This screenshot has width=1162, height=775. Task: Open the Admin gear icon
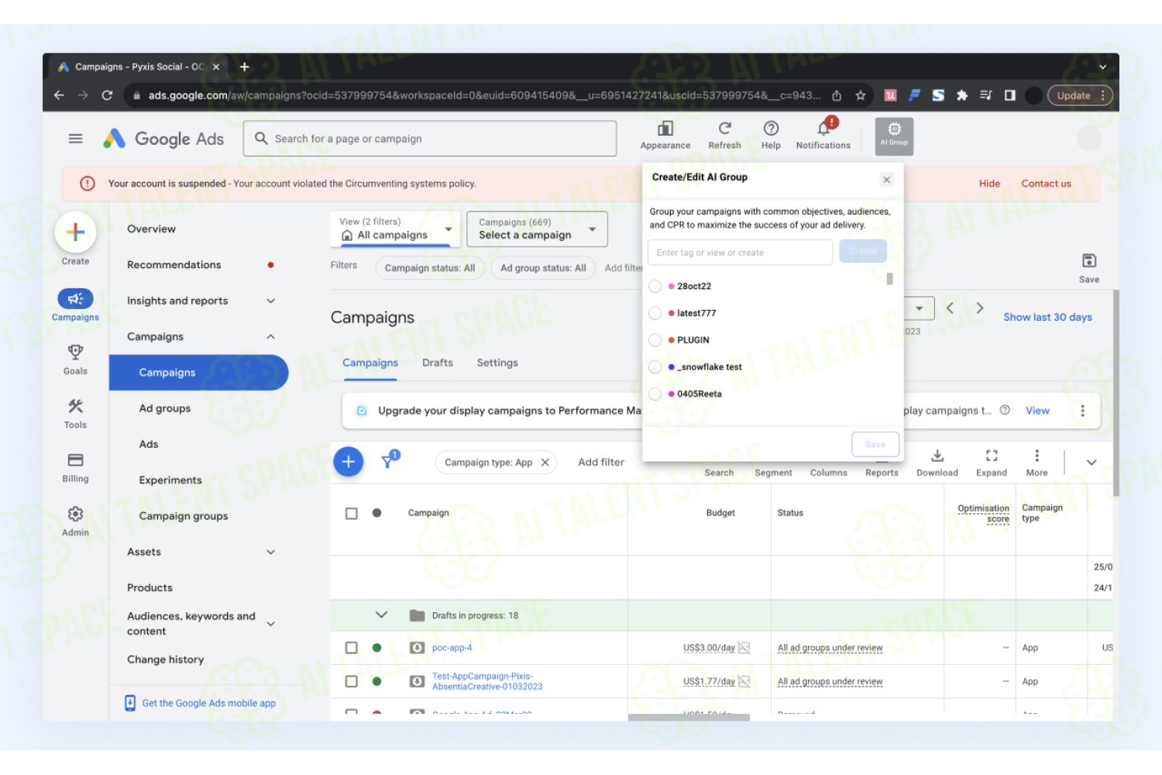pos(75,514)
